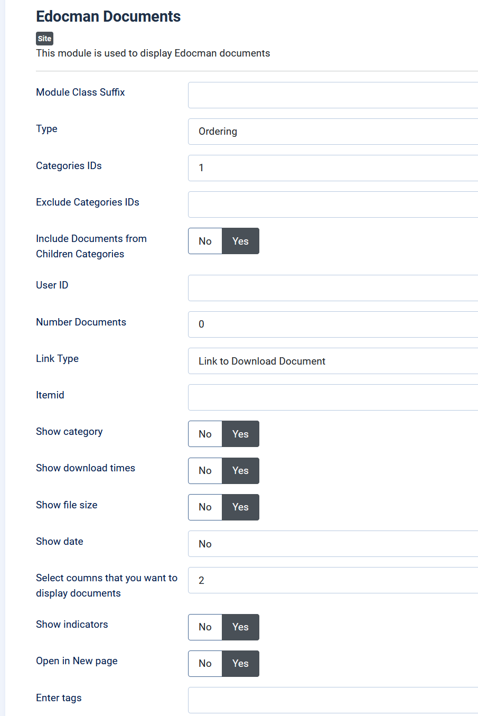Viewport: 478px width, 716px height.
Task: Set Show file size to No
Action: point(205,507)
